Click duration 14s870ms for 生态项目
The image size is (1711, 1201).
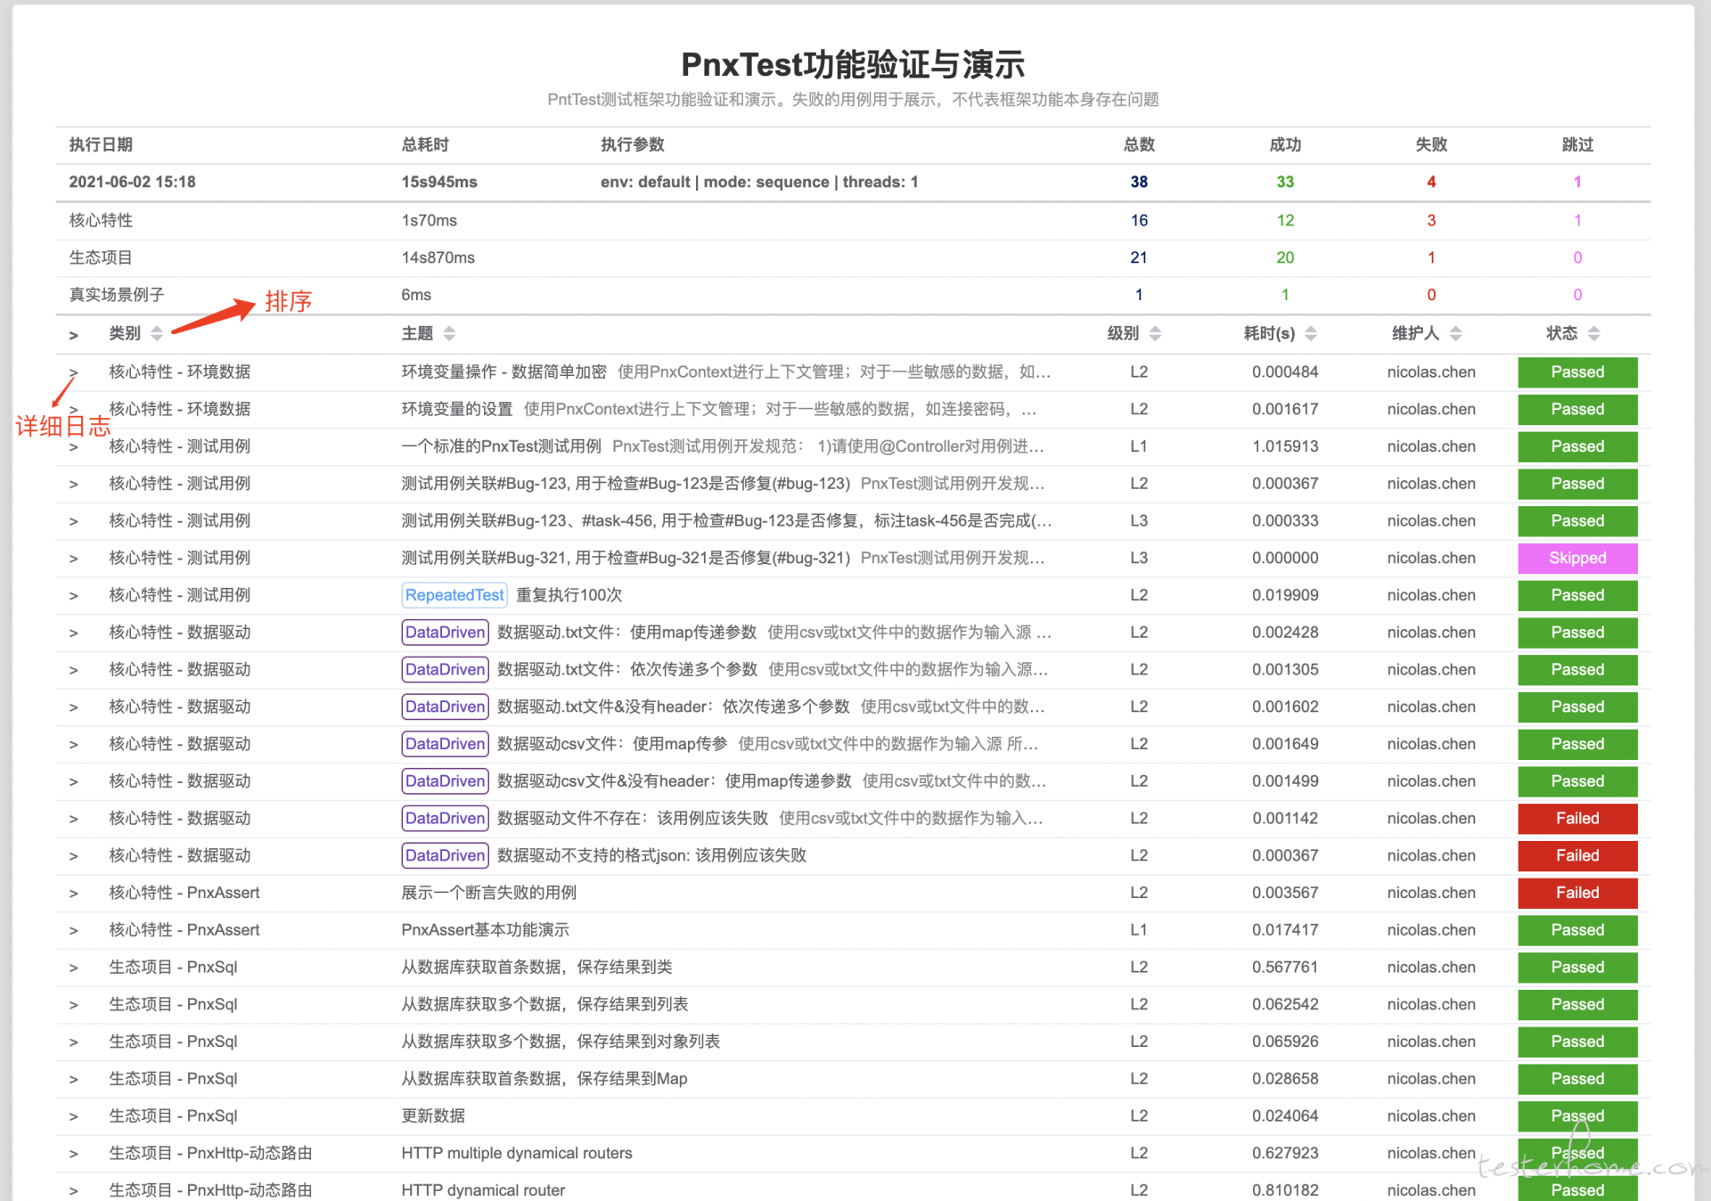point(438,257)
